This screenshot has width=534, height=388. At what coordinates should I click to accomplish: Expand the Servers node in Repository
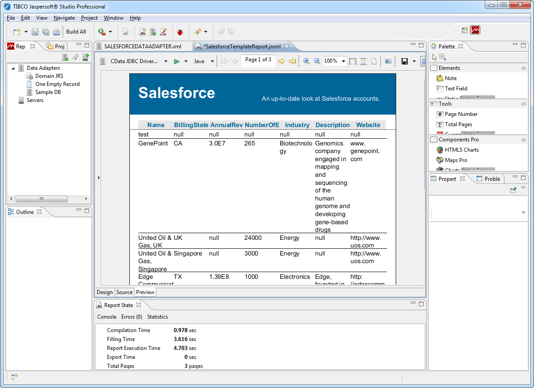coord(13,100)
